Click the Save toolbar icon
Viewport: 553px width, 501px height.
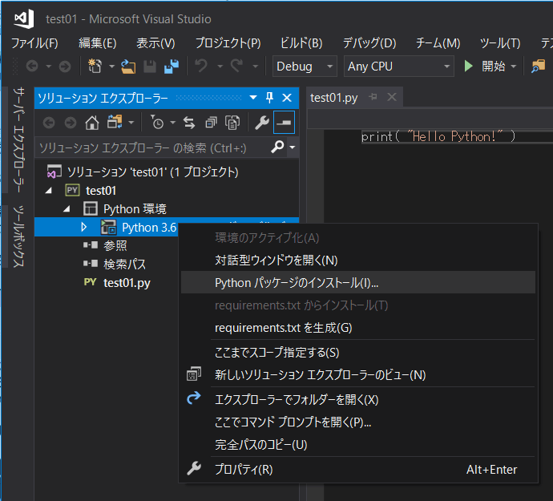tap(150, 66)
